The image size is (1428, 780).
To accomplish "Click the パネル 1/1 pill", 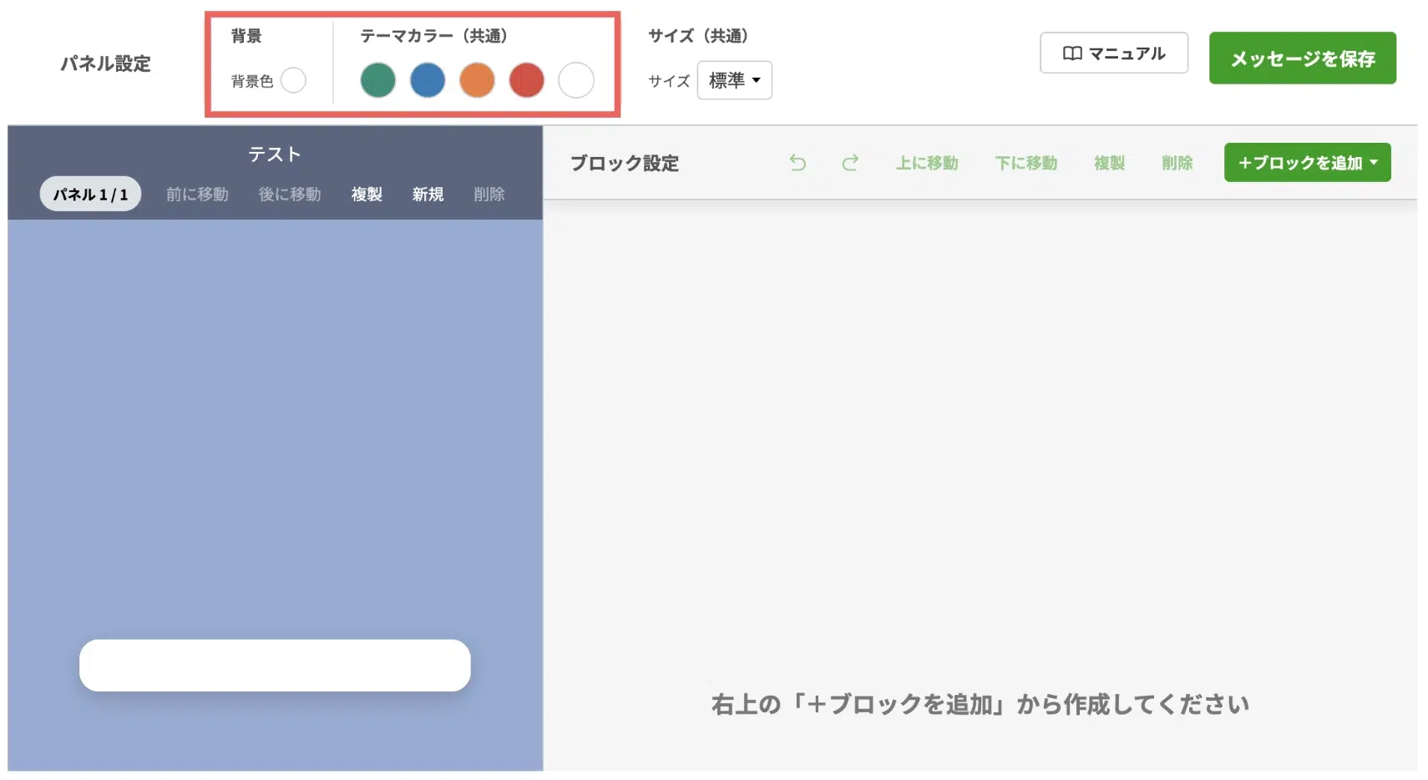I will [x=90, y=194].
